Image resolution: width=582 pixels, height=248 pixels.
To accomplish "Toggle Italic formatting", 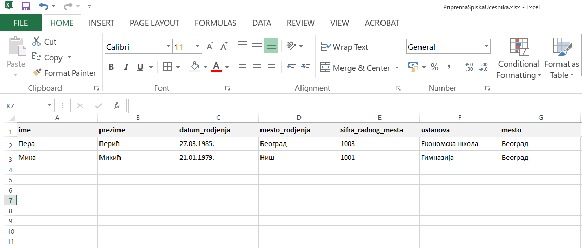I will pos(126,67).
